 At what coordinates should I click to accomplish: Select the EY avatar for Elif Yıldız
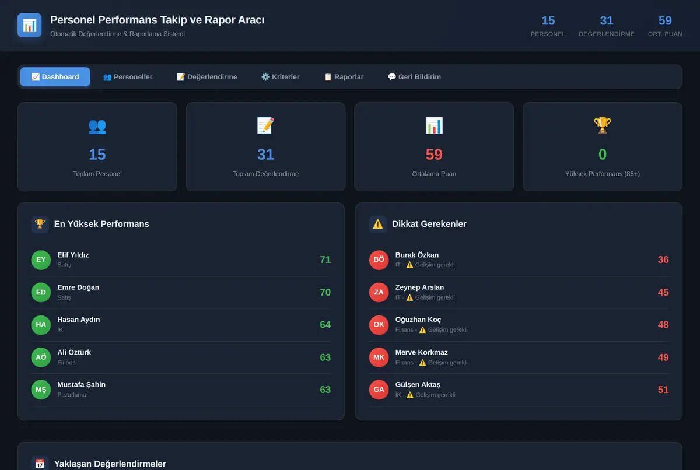[x=41, y=259]
